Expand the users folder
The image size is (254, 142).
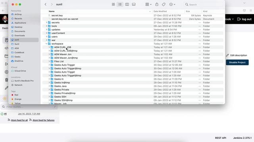click(x=46, y=37)
